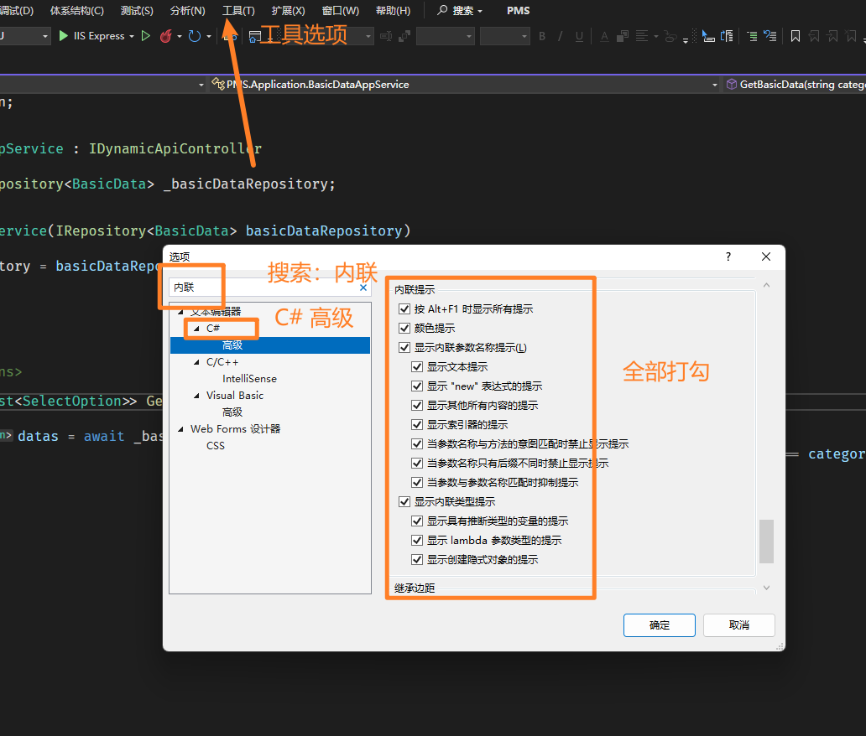Collapse the Visual Basic tree node

coord(196,396)
